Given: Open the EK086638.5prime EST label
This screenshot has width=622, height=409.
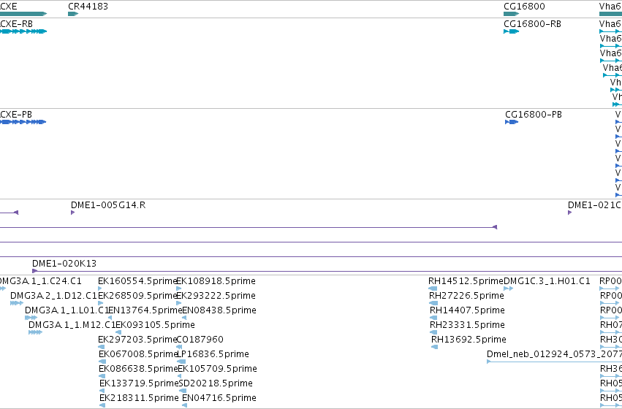Looking at the screenshot, I should pos(138,369).
